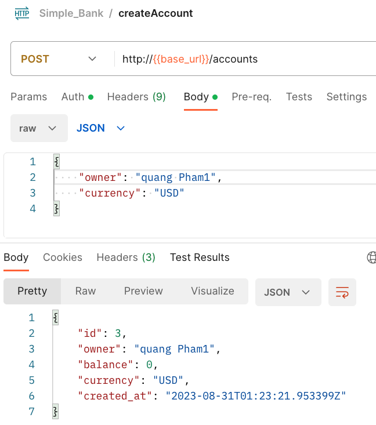Open the response Cookies tab
Screen dimensions: 376x425
coord(63,257)
